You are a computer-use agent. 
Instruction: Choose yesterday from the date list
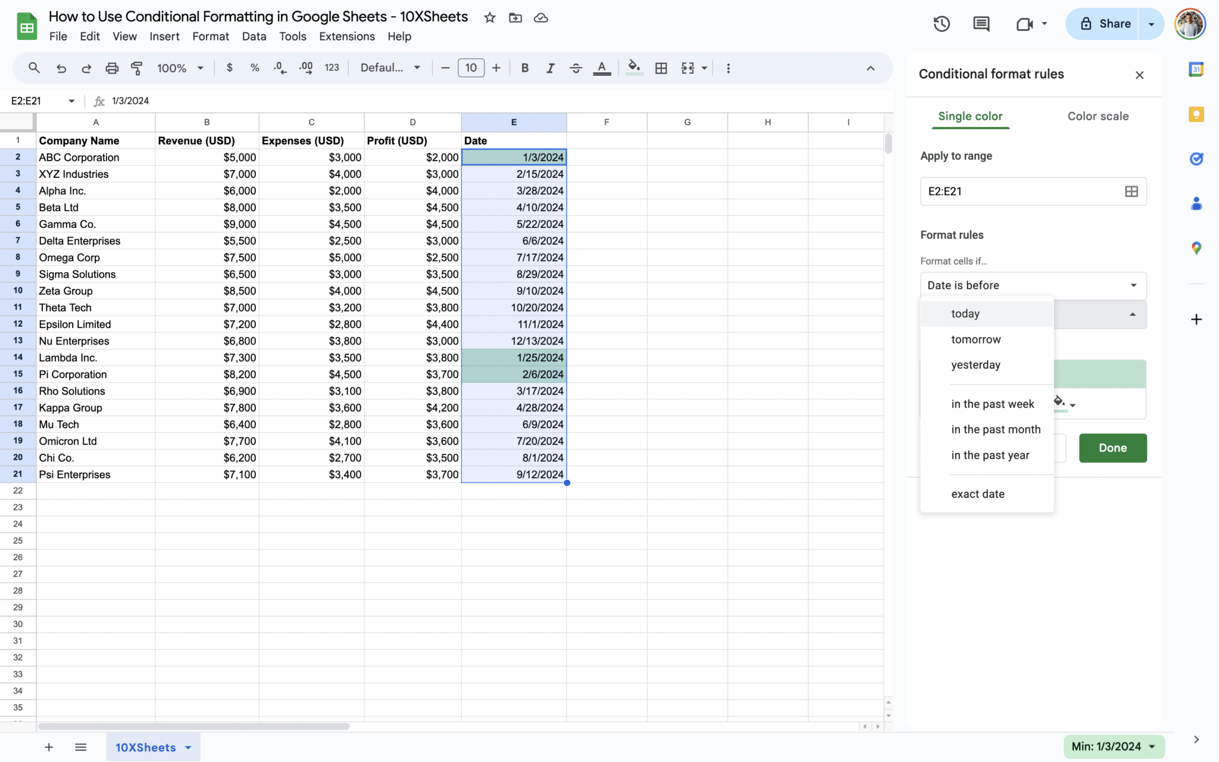[x=987, y=365]
